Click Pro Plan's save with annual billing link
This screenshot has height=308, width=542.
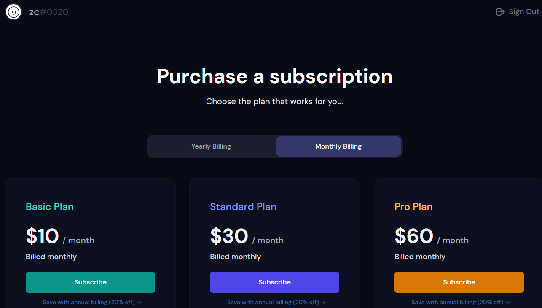pyautogui.click(x=457, y=302)
